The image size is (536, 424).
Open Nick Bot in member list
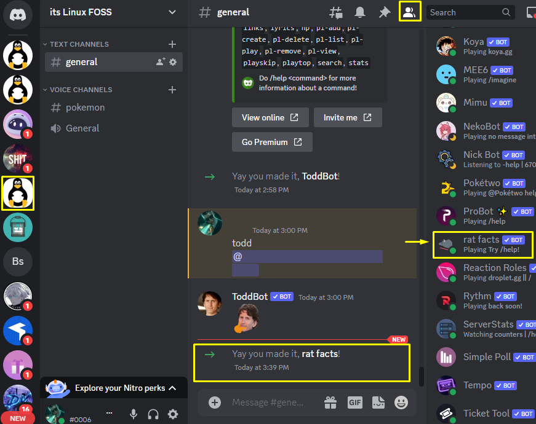[484, 159]
